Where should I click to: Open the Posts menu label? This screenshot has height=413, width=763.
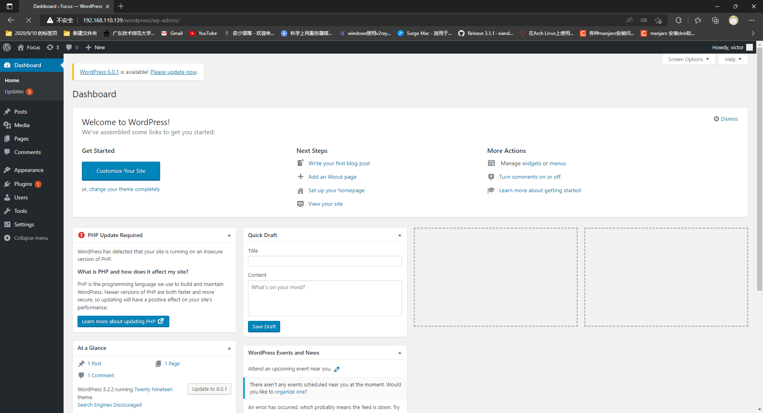(x=21, y=112)
